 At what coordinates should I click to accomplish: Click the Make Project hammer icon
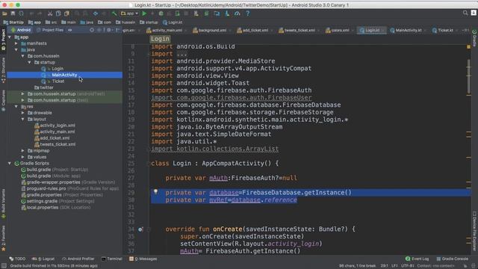click(x=114, y=13)
